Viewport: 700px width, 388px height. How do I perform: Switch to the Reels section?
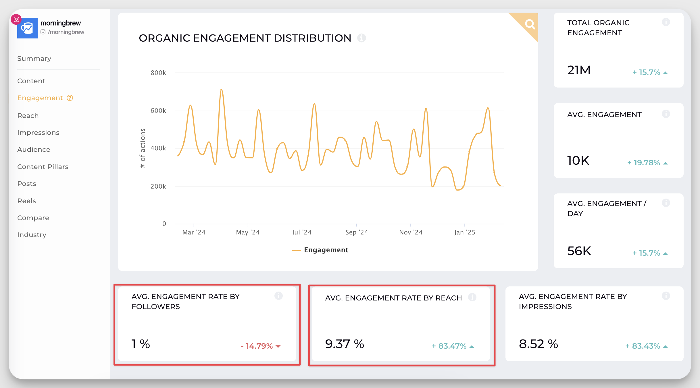tap(26, 201)
